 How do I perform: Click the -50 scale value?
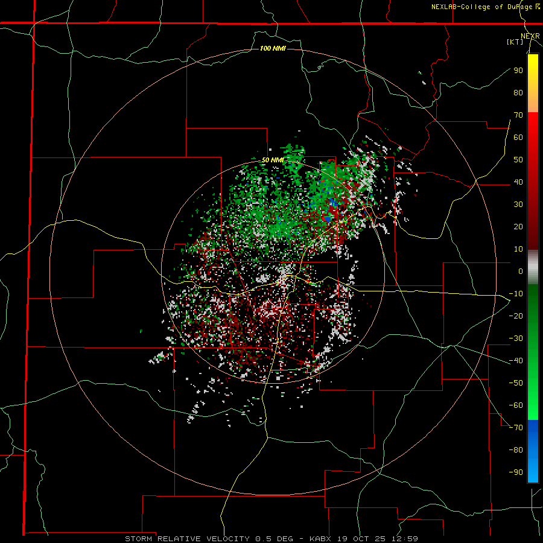(x=516, y=383)
